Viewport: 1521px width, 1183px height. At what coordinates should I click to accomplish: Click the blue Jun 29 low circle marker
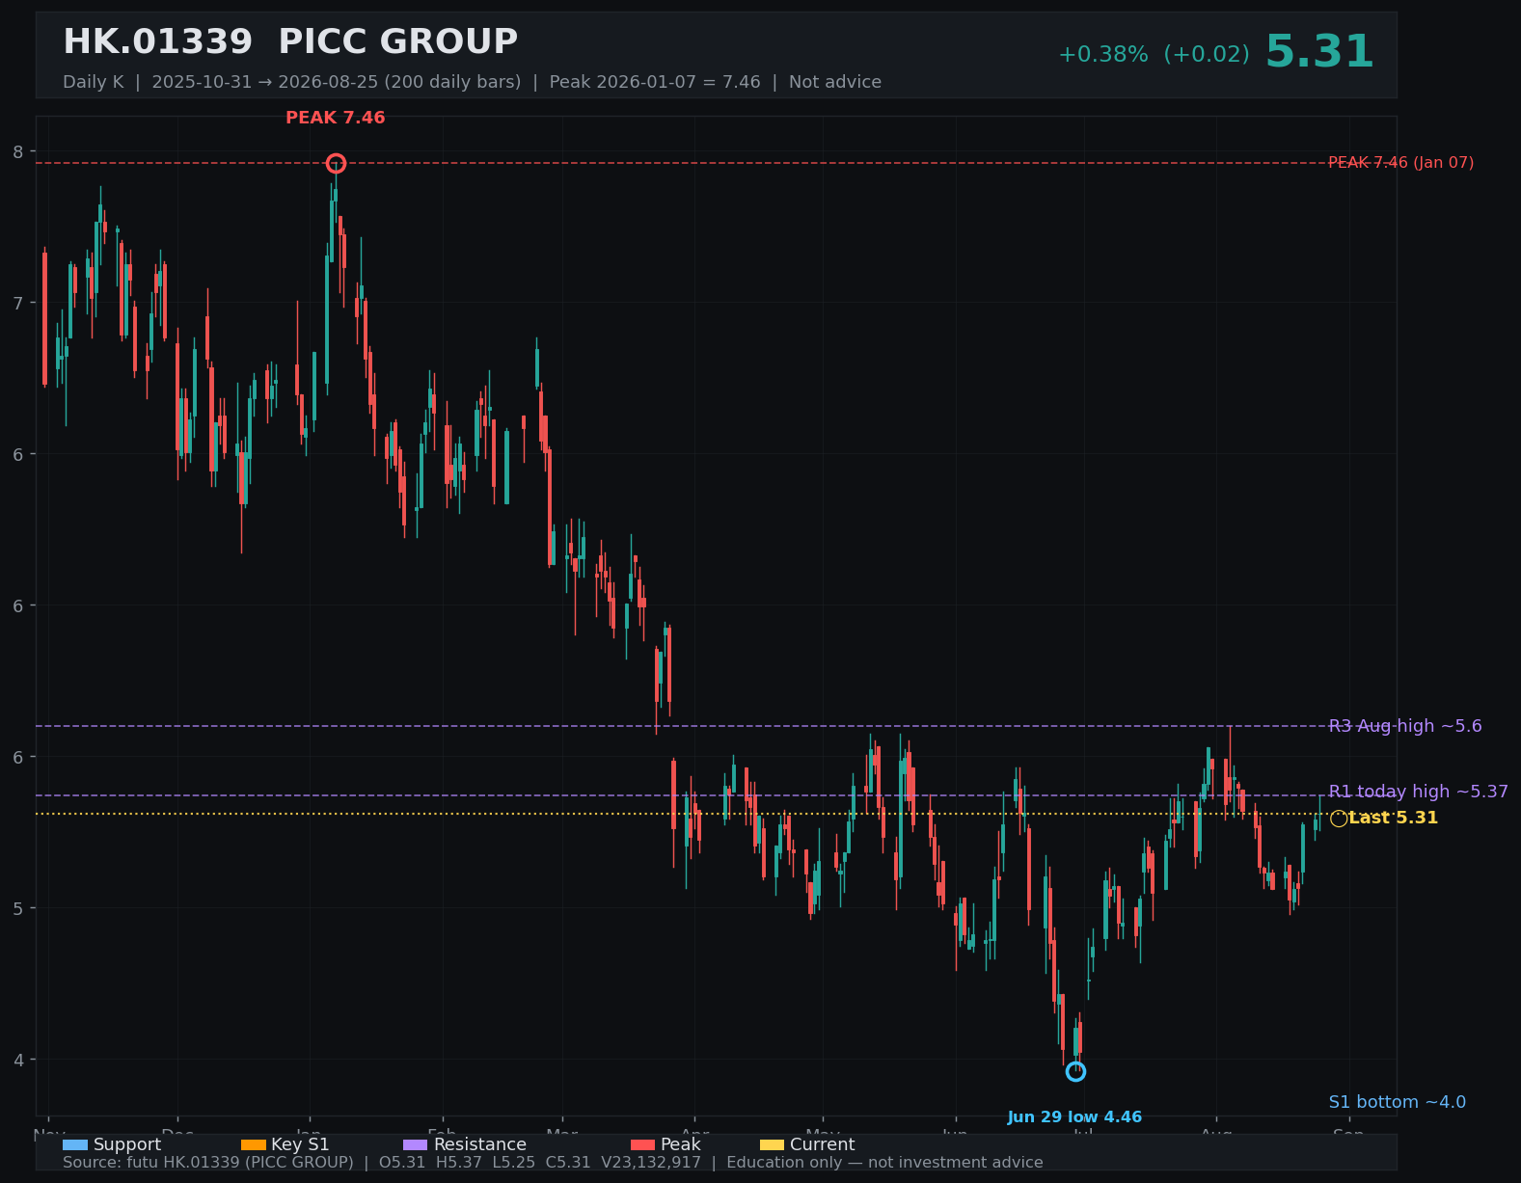(1075, 1071)
